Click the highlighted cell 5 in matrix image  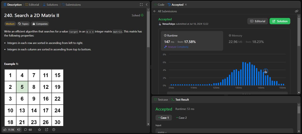[x=22, y=87]
